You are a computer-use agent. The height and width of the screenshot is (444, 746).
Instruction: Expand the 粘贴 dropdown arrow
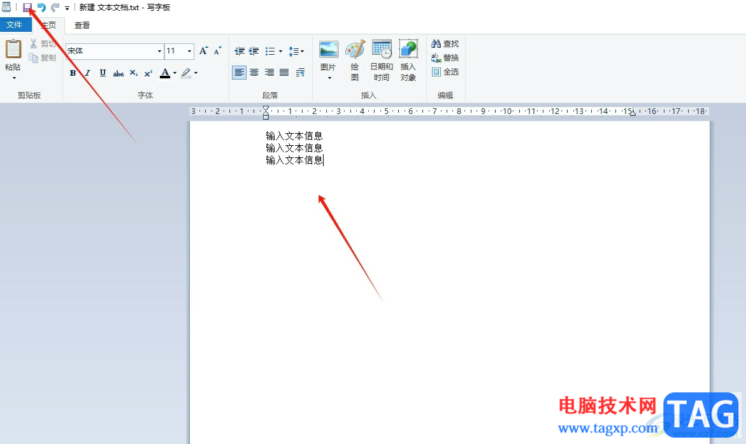click(14, 78)
